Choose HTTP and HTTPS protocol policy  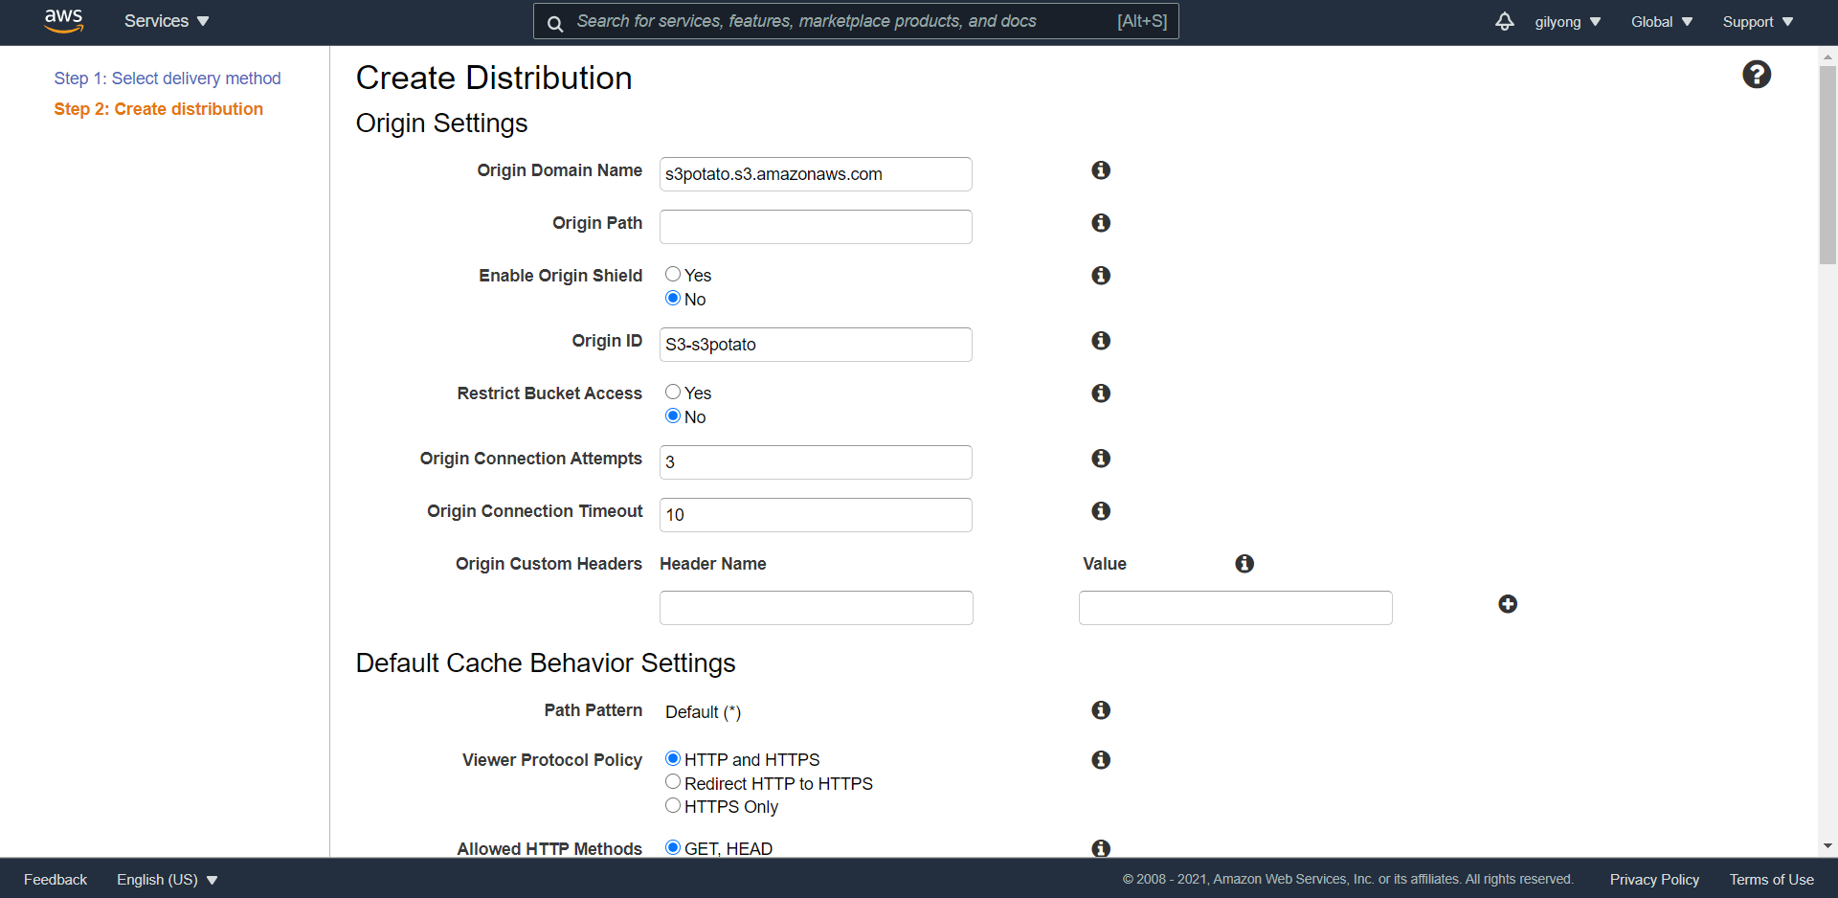coord(673,759)
